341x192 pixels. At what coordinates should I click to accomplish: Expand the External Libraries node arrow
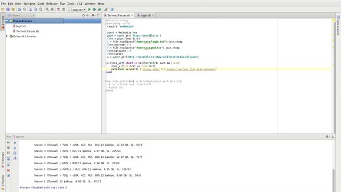pyautogui.click(x=7, y=36)
